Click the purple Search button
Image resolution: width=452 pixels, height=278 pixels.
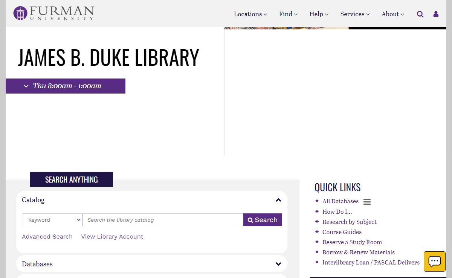tap(263, 220)
